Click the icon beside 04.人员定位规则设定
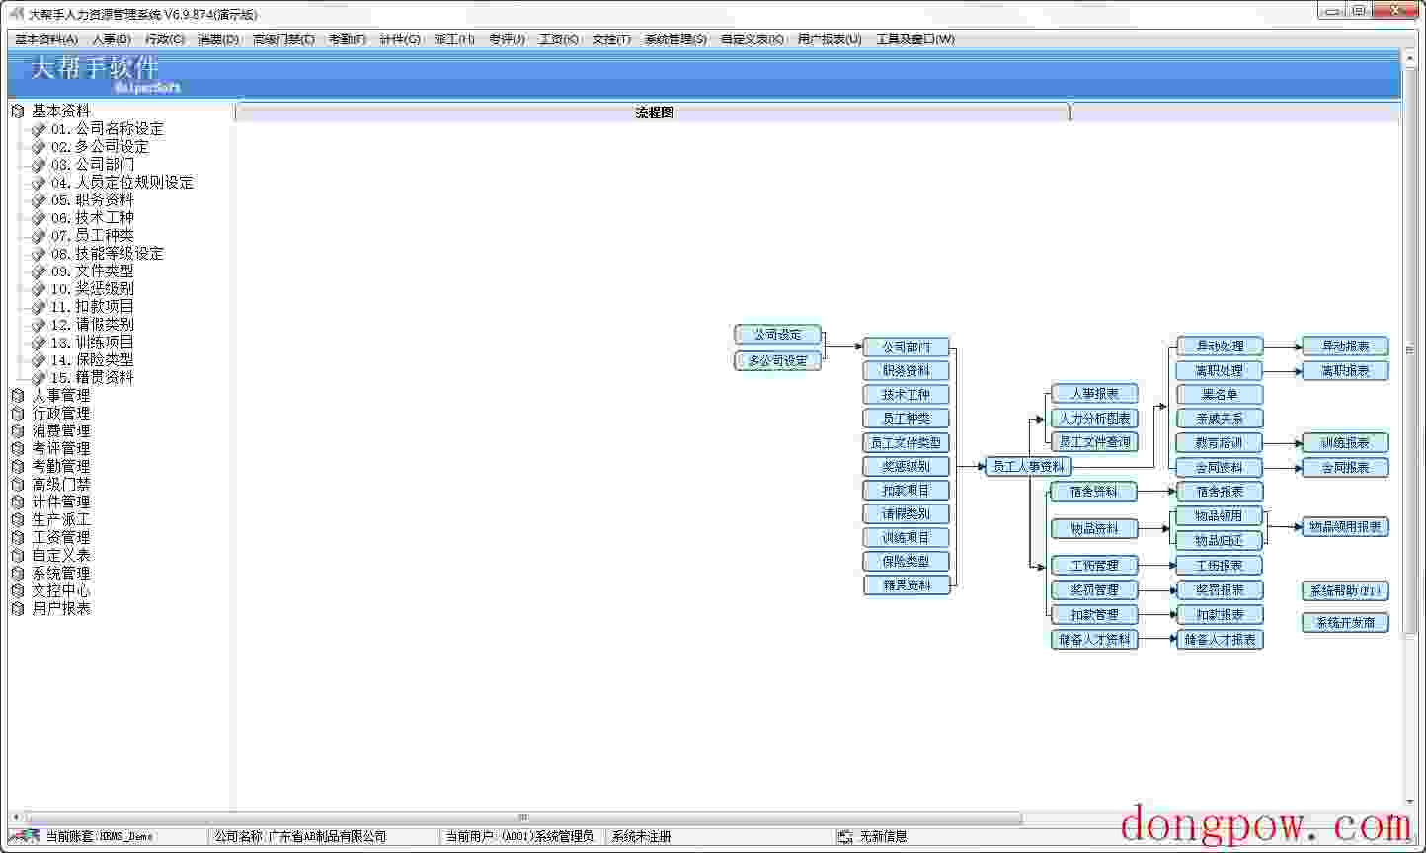The width and height of the screenshot is (1426, 853). pos(39,183)
